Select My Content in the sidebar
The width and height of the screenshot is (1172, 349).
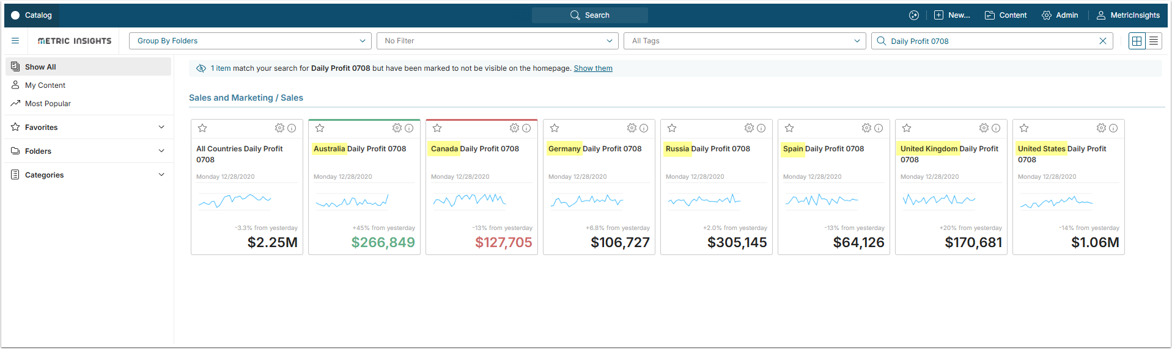coord(45,85)
